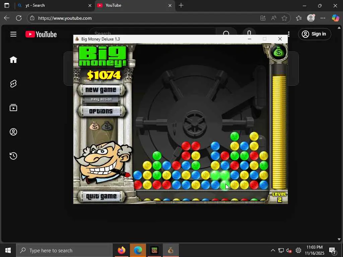The image size is (343, 257).
Task: Show hidden system tray icons
Action: pyautogui.click(x=273, y=250)
